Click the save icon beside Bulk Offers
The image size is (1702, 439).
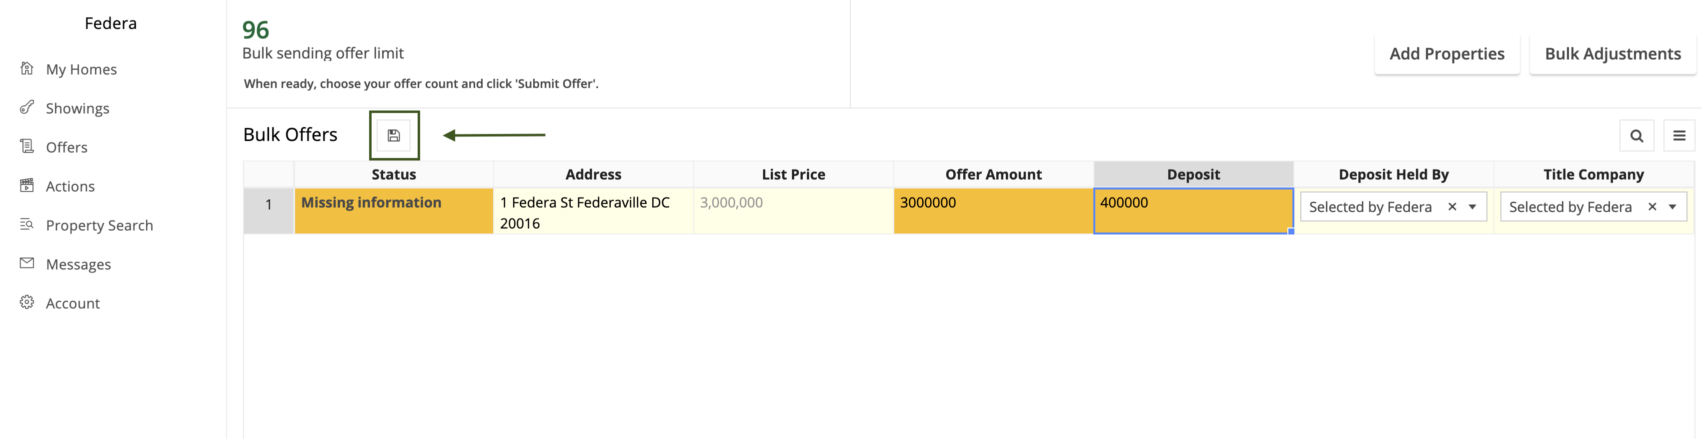(394, 135)
